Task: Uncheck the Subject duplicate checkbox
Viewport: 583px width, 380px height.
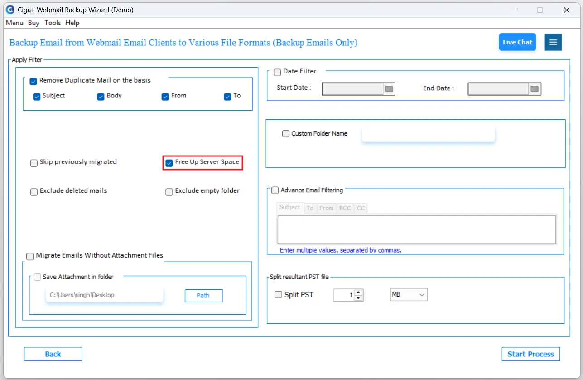Action: click(x=37, y=97)
